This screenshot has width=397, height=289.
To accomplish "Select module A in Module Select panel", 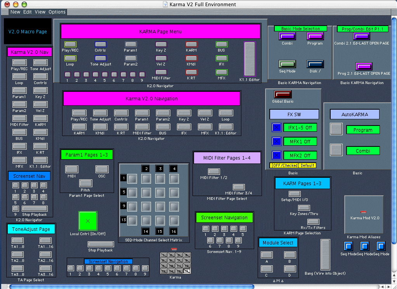I will (x=267, y=255).
